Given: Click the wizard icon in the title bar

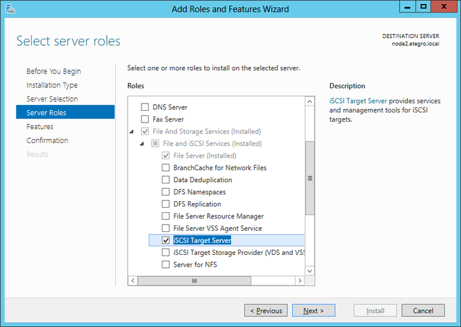Looking at the screenshot, I should 9,9.
